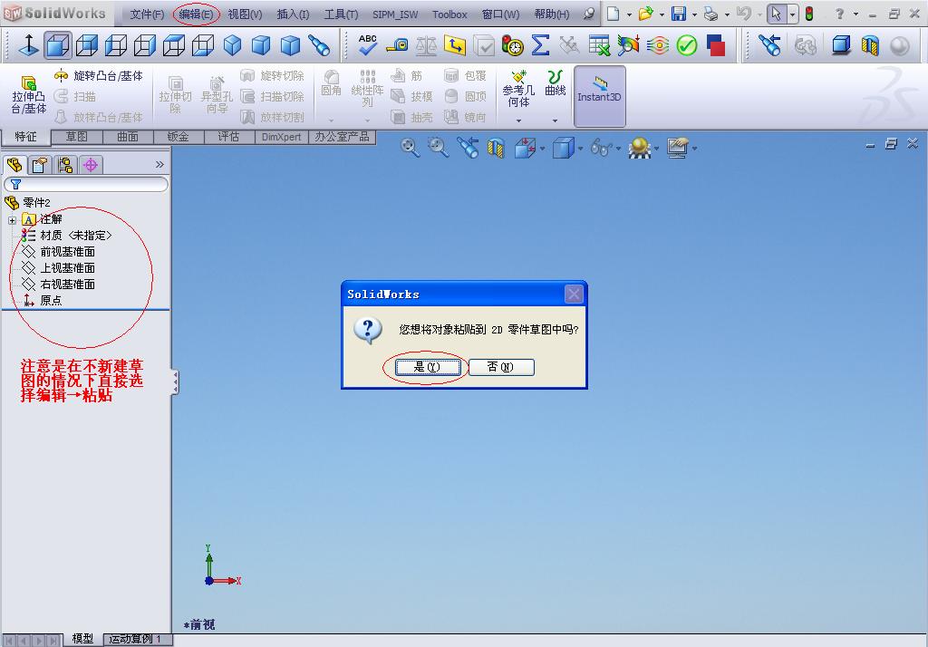This screenshot has height=647, width=928.
Task: Open the 文件(F) menu
Action: [x=147, y=14]
